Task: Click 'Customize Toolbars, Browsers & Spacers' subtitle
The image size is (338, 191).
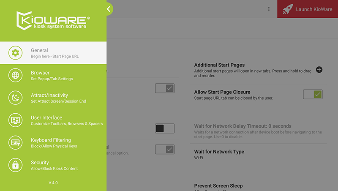Action: pyautogui.click(x=67, y=124)
